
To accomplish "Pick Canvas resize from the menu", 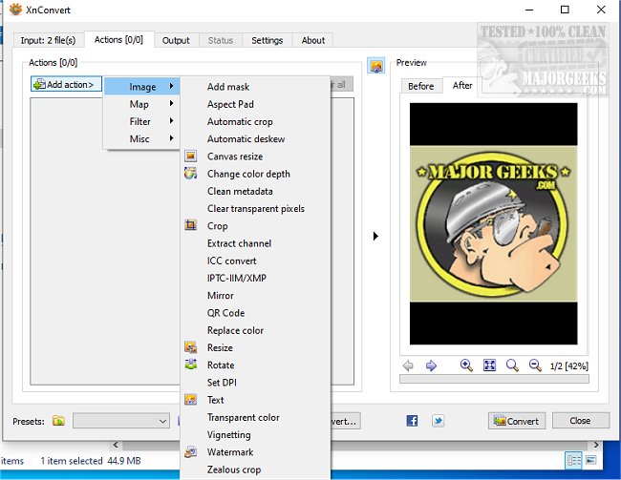I will 234,157.
